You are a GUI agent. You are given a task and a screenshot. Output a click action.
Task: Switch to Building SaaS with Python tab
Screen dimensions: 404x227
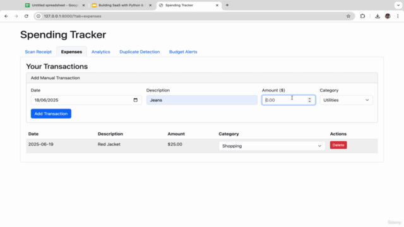122,5
